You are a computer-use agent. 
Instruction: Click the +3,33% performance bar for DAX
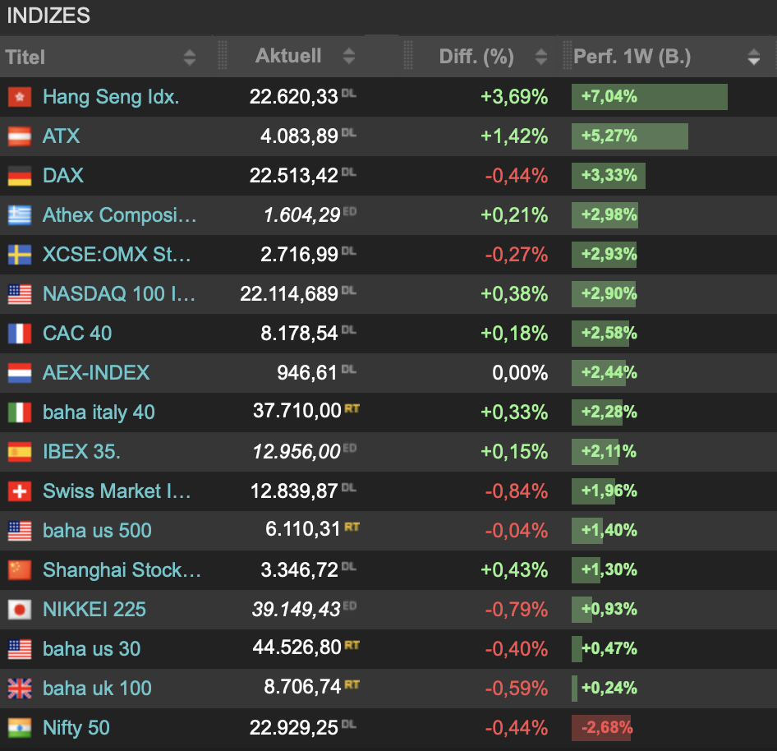pyautogui.click(x=608, y=176)
